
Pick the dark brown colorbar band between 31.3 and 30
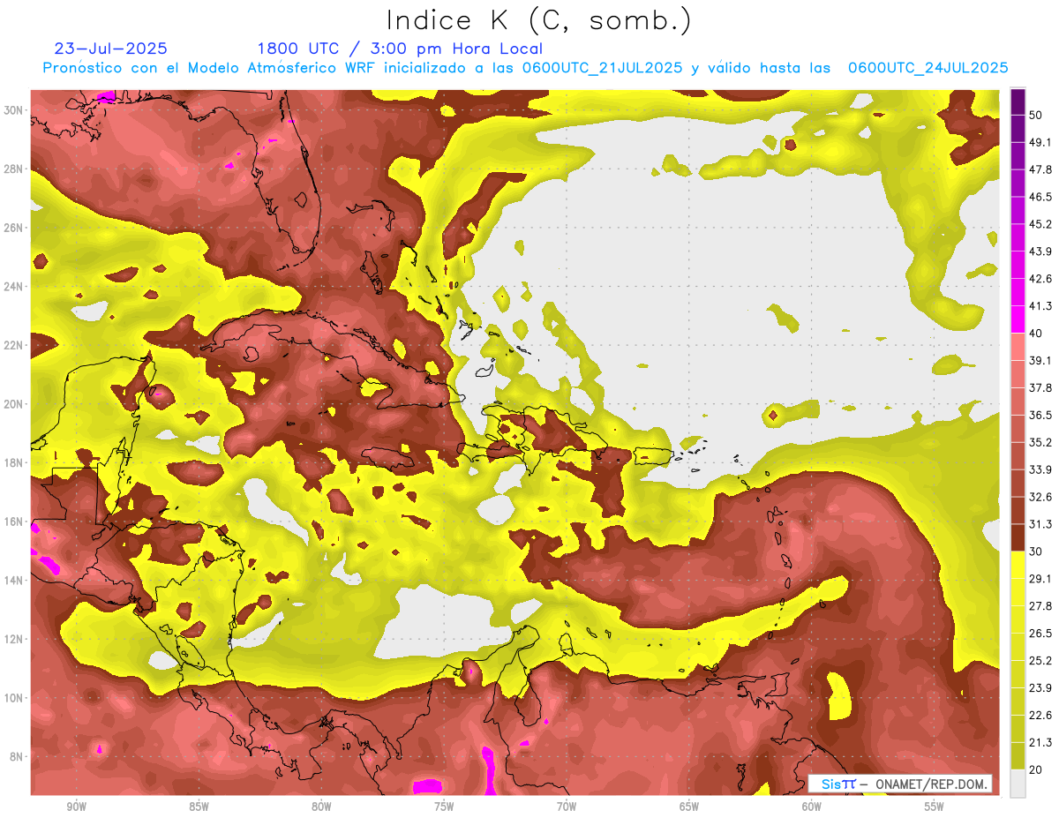pos(1018,538)
